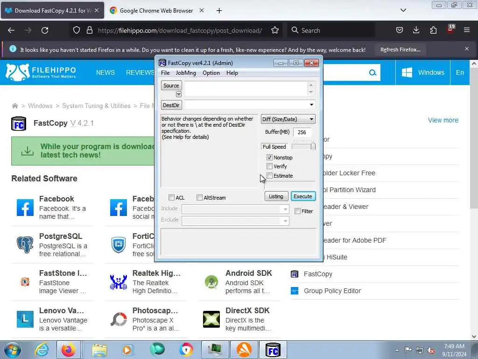
Task: Open the Firefox extensions puzzle icon
Action: (433, 30)
